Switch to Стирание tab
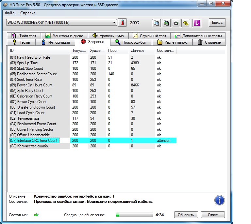This screenshot has height=224, width=251. [x=209, y=42]
